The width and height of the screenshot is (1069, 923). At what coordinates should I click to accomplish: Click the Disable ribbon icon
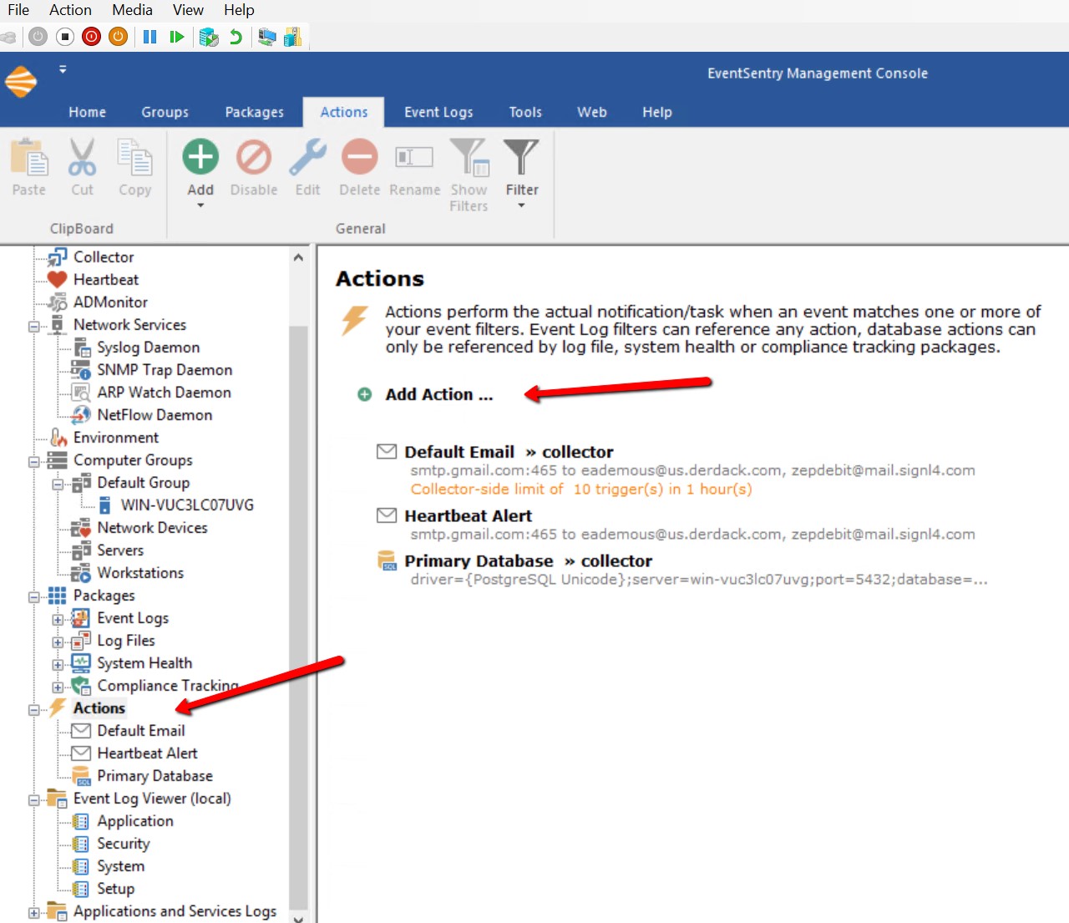[x=254, y=157]
